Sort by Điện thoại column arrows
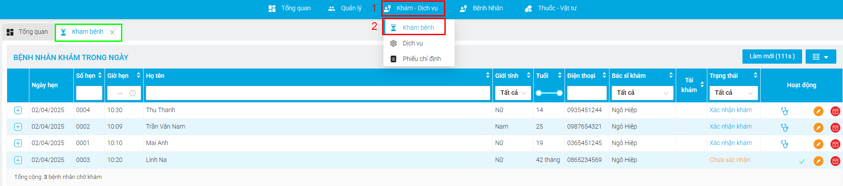This screenshot has width=843, height=186. [x=604, y=76]
